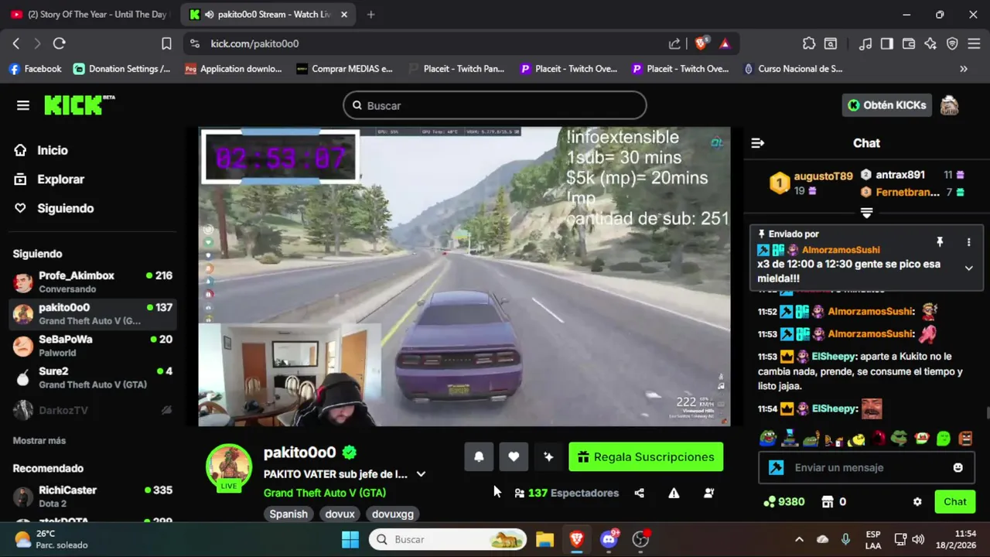Viewport: 990px width, 557px height.
Task: Click the browser address bar URL
Action: tap(254, 43)
